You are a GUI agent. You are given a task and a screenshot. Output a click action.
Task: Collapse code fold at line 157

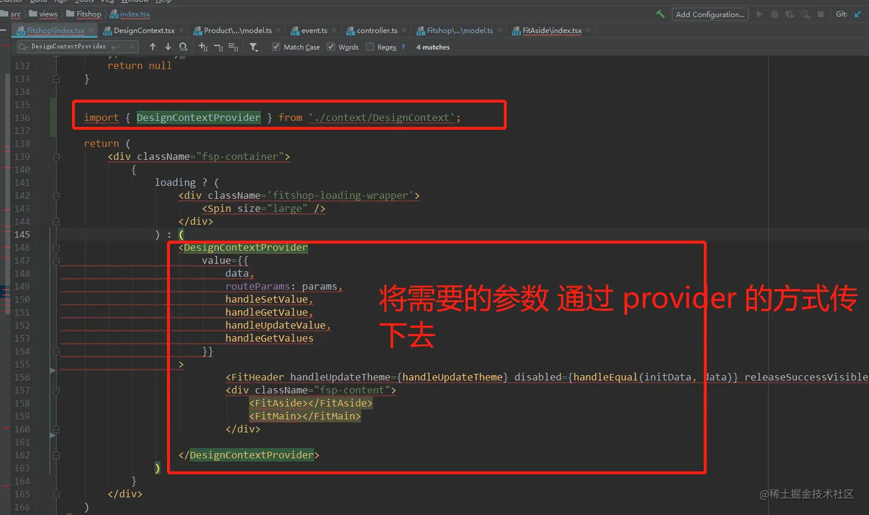(56, 391)
